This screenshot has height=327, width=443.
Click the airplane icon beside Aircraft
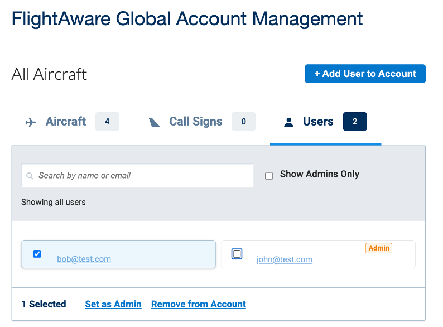click(31, 122)
